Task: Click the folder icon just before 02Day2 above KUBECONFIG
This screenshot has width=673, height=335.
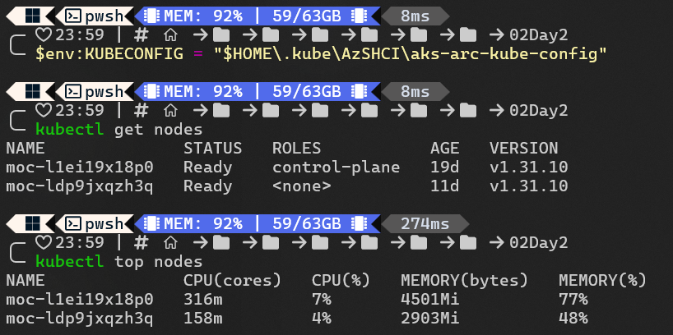Action: click(x=468, y=35)
